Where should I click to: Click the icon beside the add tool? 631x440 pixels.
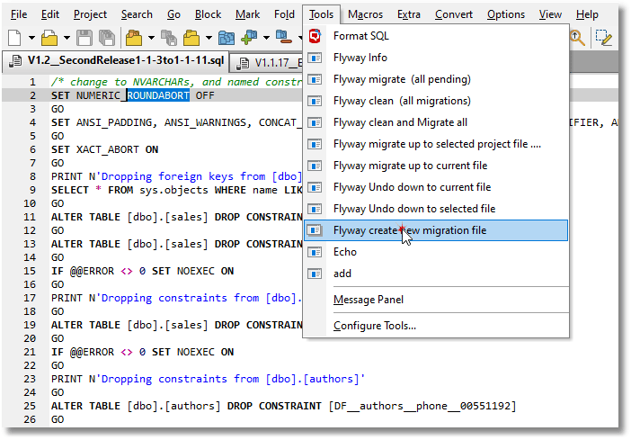point(315,274)
